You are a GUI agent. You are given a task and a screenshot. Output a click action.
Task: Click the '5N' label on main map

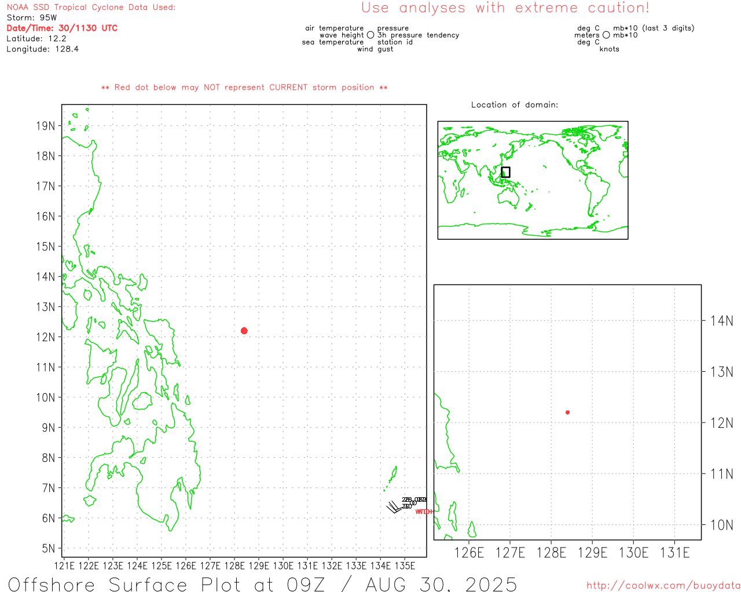point(49,549)
